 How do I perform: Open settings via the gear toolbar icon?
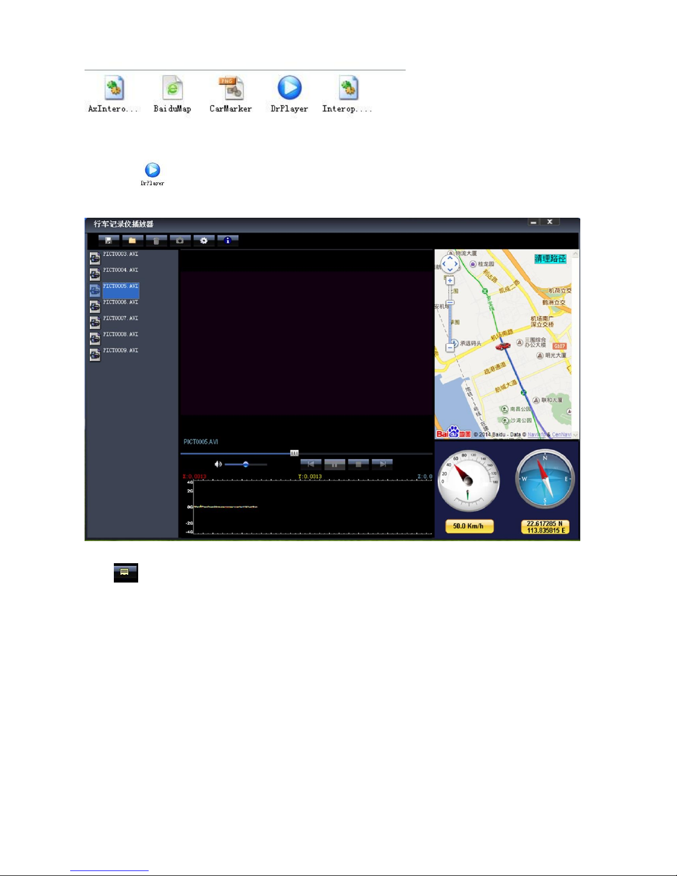(204, 240)
